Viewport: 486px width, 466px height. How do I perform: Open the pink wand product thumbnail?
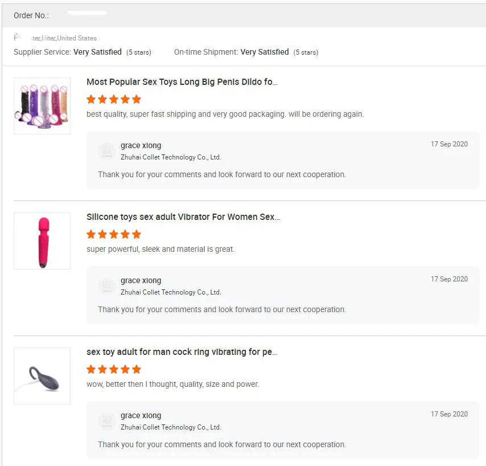click(42, 241)
